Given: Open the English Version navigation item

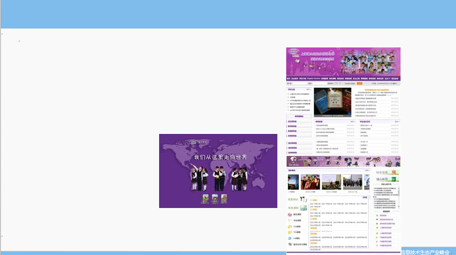Looking at the screenshot, I should click(313, 78).
